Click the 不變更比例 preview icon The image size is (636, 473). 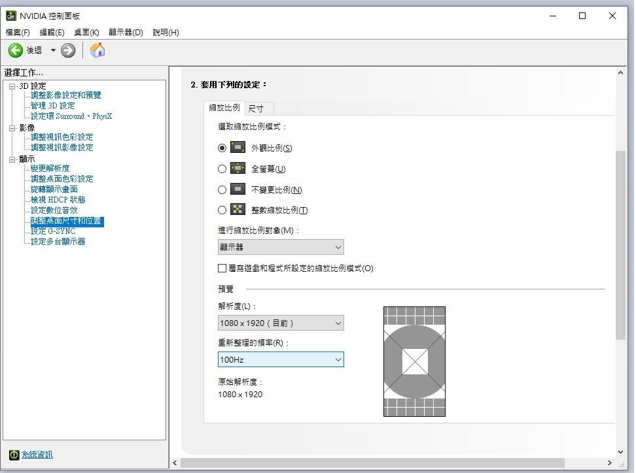238,189
